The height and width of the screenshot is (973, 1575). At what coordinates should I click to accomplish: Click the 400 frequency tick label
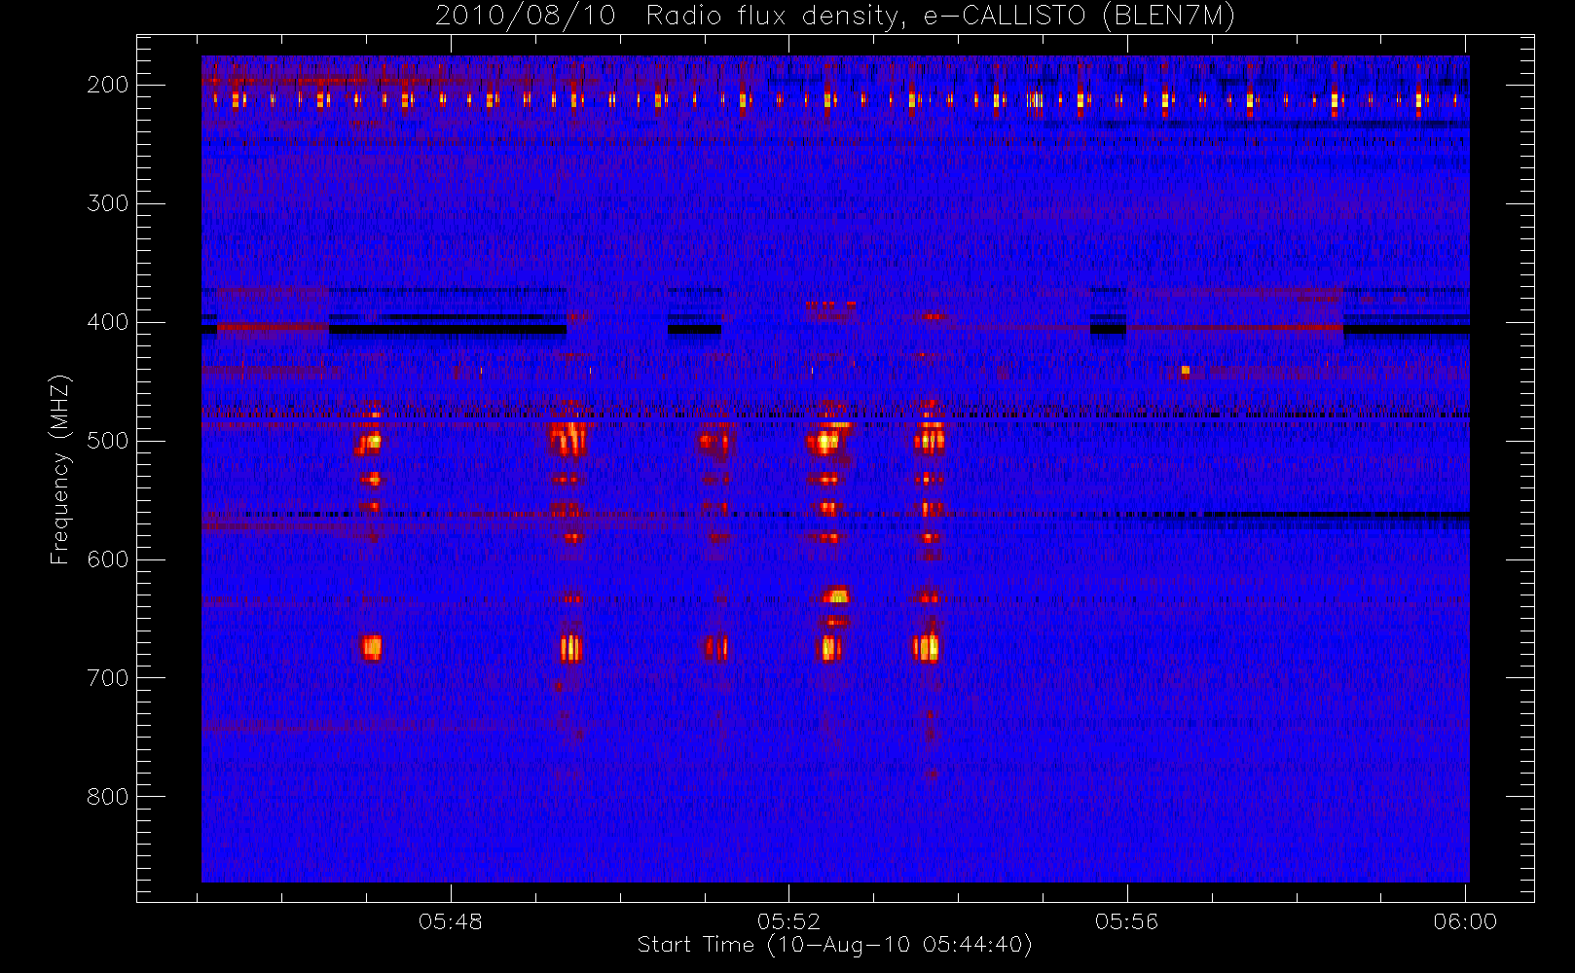coord(107,322)
